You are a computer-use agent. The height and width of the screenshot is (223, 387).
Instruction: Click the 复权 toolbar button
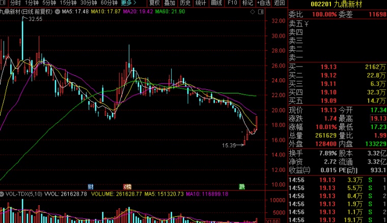point(154,3)
